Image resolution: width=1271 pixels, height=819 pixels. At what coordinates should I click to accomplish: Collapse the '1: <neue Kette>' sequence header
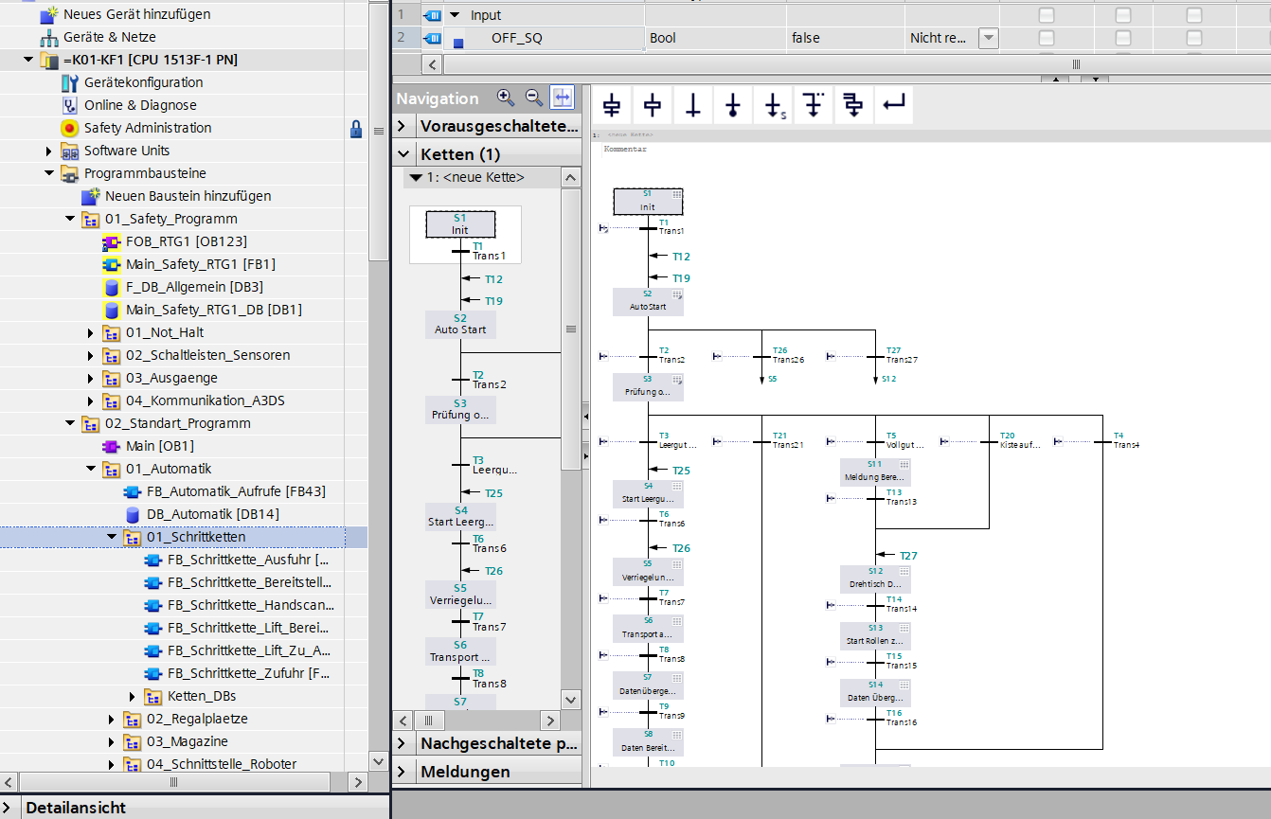pyautogui.click(x=416, y=177)
